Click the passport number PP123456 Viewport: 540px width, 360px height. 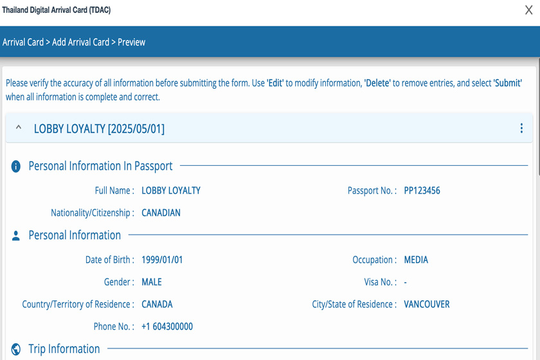(422, 190)
